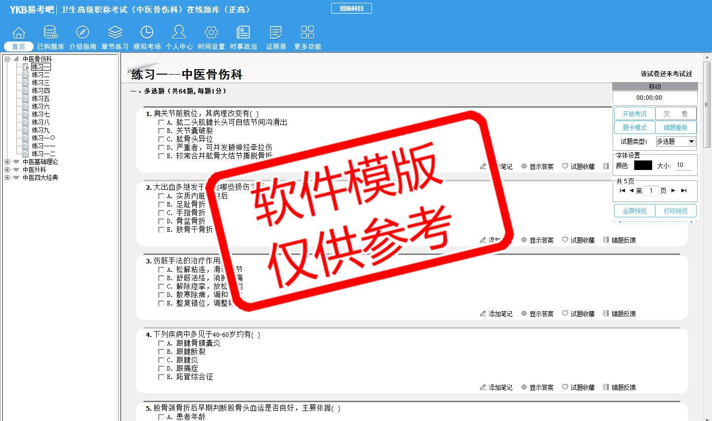Screen dimensions: 712x421
Task: Click the 开始考试 button
Action: [634, 114]
